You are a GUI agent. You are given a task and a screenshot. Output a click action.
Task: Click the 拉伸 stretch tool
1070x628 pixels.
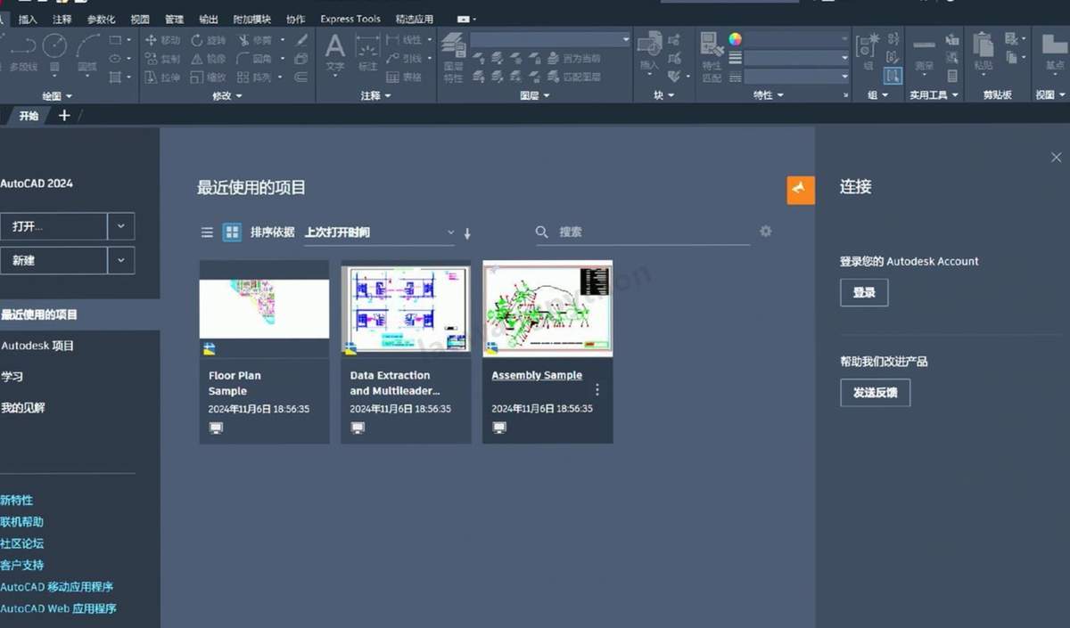click(x=161, y=77)
